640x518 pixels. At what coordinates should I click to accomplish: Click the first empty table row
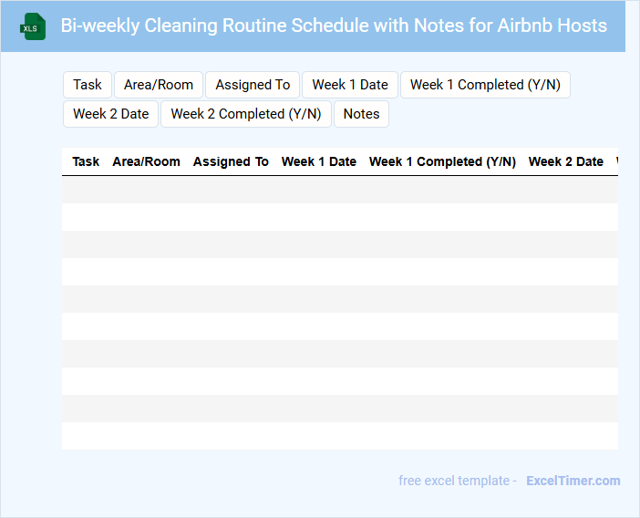pos(339,190)
